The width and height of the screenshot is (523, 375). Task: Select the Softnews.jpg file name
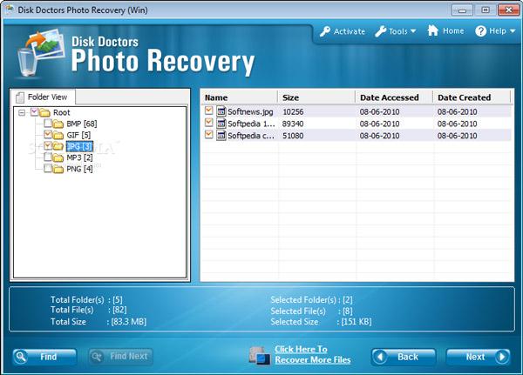250,111
